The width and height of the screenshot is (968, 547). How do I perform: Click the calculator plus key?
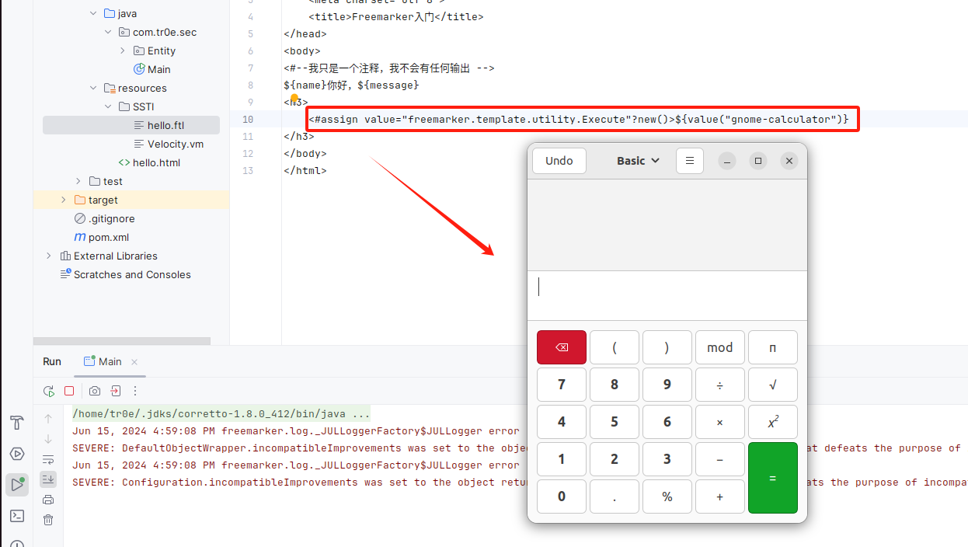pos(720,496)
